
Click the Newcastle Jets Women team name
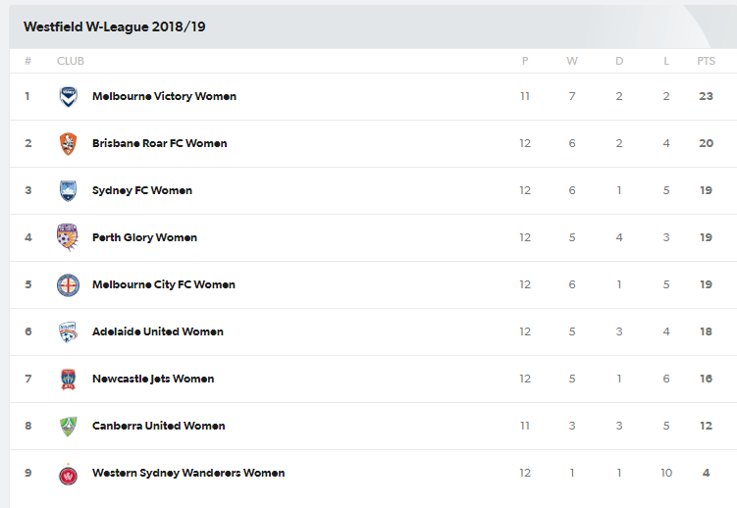(x=153, y=379)
